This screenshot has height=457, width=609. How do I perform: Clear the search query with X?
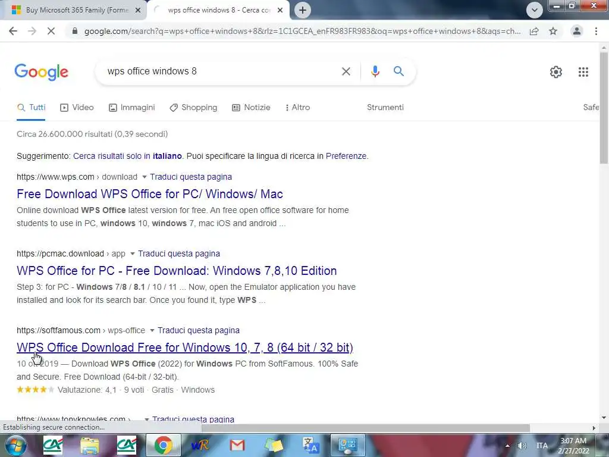click(x=346, y=71)
